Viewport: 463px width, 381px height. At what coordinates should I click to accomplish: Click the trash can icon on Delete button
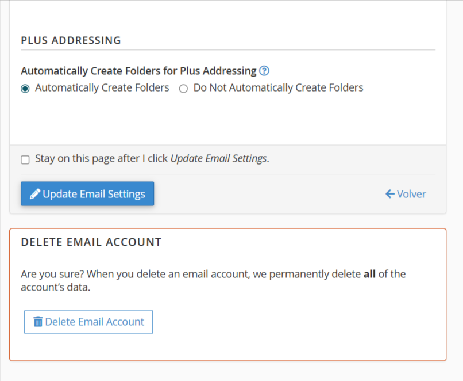tap(38, 322)
